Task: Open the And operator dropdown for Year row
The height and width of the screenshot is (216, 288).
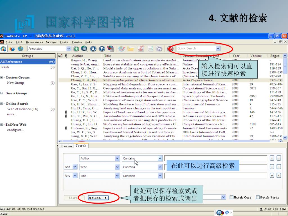Action: tap(75, 167)
